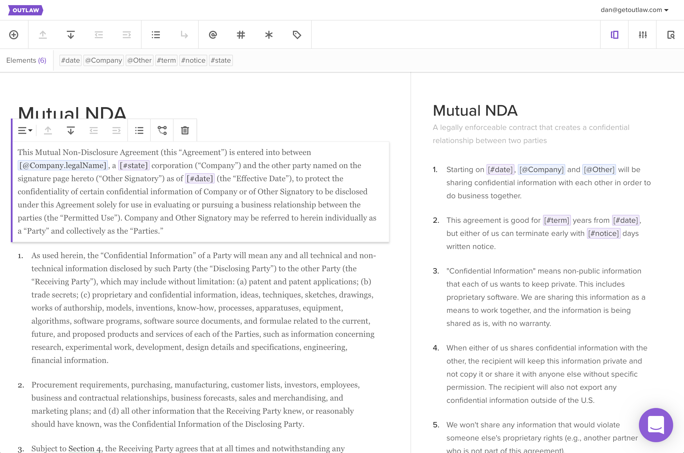Open the chat support bubble
Screen dimensions: 684x453
(656, 425)
